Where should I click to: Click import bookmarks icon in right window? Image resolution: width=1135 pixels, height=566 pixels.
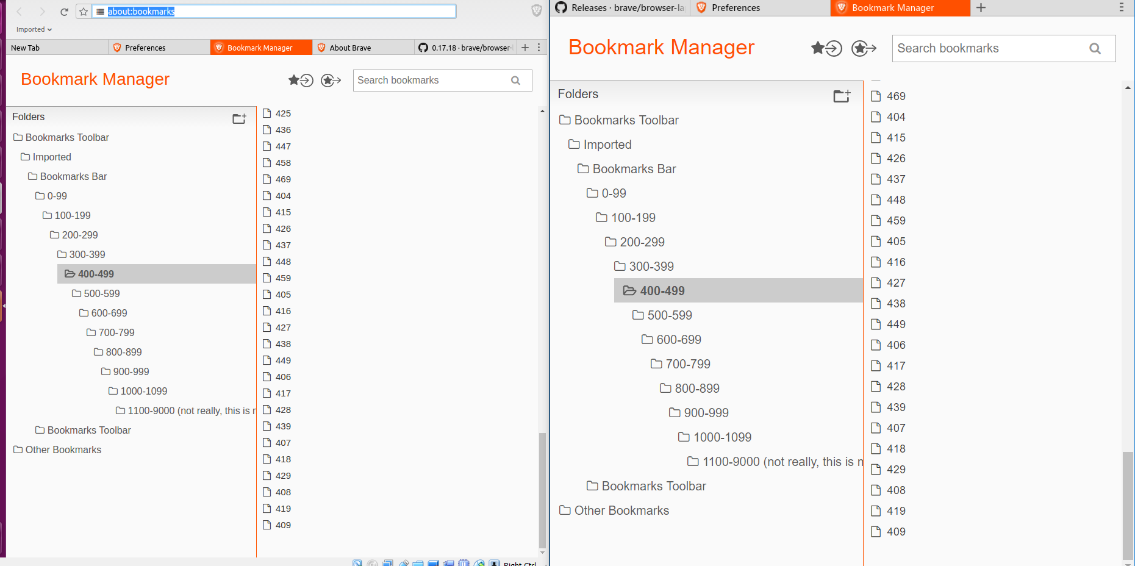pos(826,48)
